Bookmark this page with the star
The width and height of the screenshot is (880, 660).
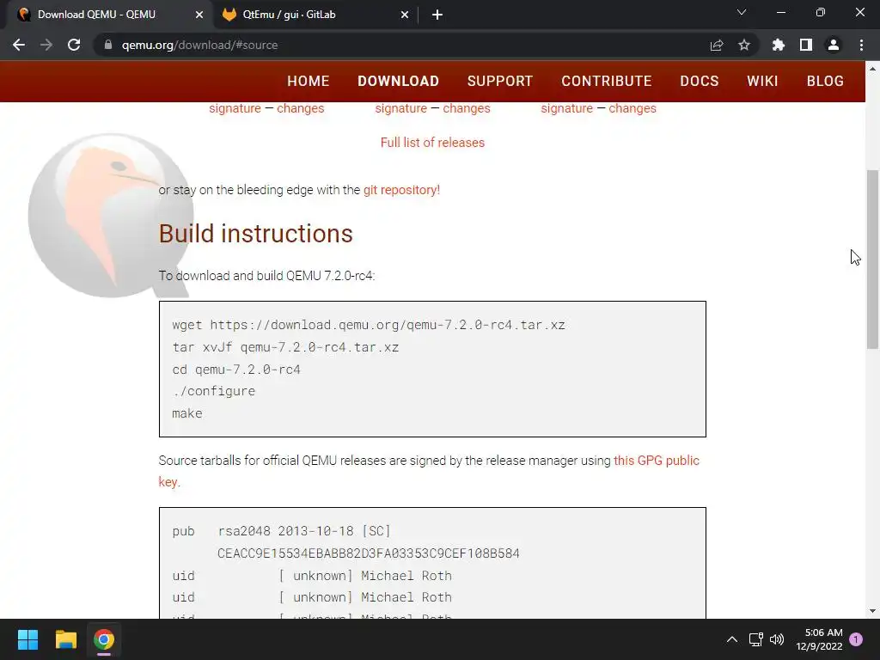(744, 45)
